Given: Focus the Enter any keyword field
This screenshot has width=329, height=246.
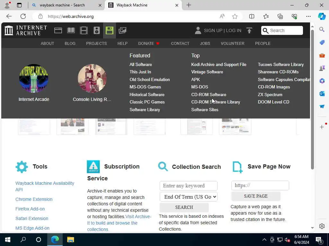Looking at the screenshot, I should (188, 186).
